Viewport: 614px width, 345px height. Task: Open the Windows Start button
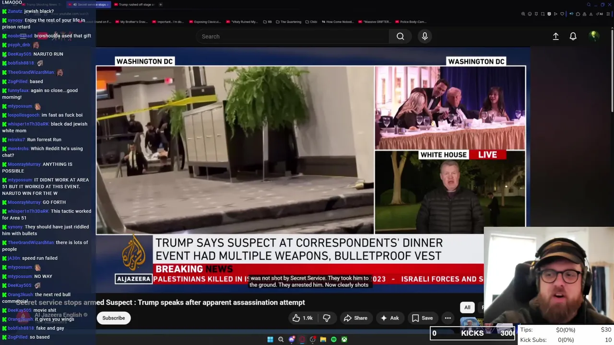click(270, 340)
